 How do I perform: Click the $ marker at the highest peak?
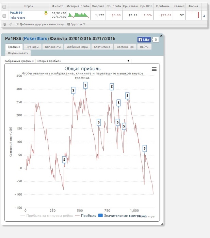tap(85, 85)
